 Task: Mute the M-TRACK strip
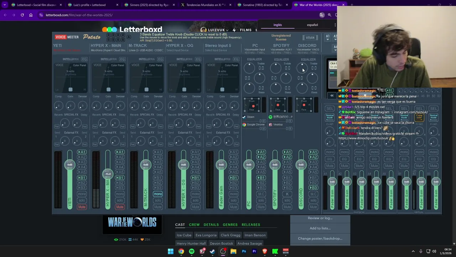158,207
